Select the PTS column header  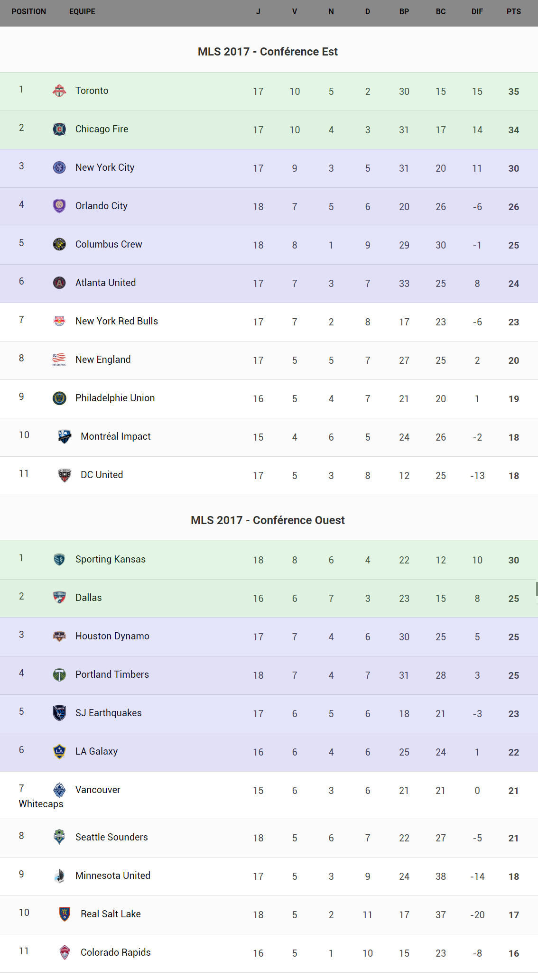pos(513,12)
